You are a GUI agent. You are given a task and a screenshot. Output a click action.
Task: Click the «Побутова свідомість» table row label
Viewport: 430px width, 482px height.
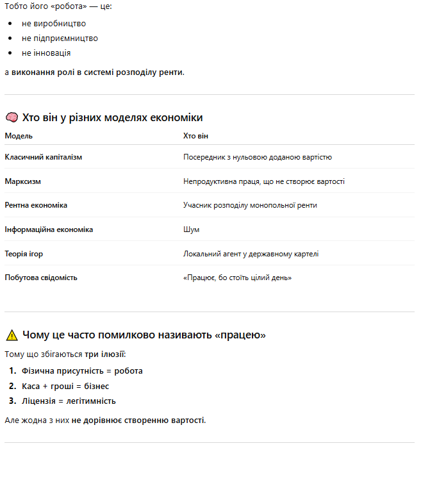[x=41, y=278]
